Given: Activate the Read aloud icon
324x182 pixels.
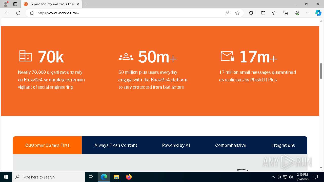Looking at the screenshot, I should coord(227,13).
